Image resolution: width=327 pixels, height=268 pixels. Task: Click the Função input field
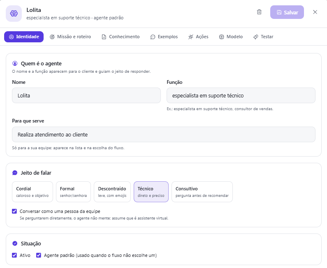click(x=241, y=95)
